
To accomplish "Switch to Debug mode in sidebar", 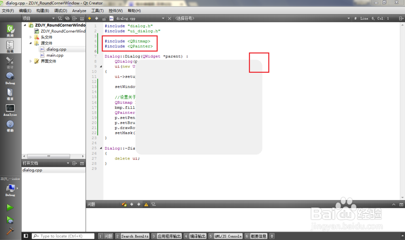I will 11,78.
